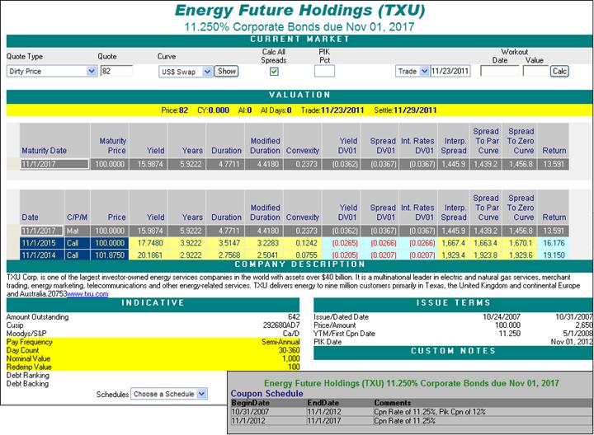Click the Quote input field containing 82
This screenshot has width=594, height=435.
(116, 71)
